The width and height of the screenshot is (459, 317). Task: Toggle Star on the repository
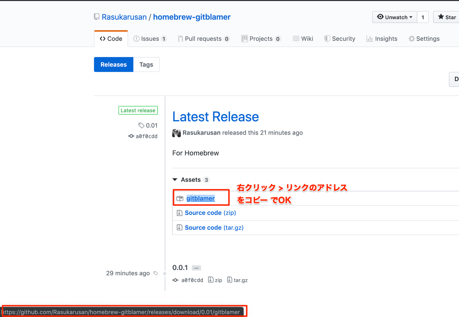(x=447, y=17)
